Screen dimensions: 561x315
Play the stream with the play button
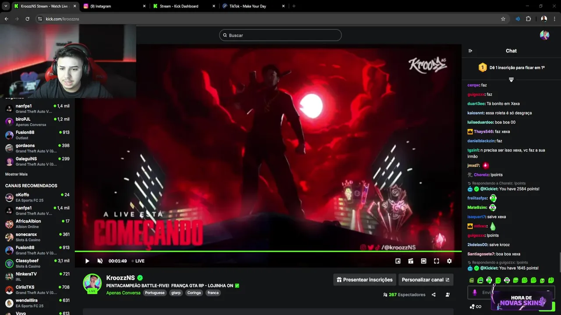87,261
